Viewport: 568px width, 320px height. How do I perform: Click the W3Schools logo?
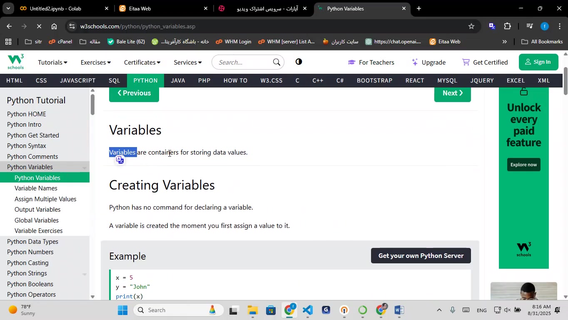pyautogui.click(x=16, y=62)
